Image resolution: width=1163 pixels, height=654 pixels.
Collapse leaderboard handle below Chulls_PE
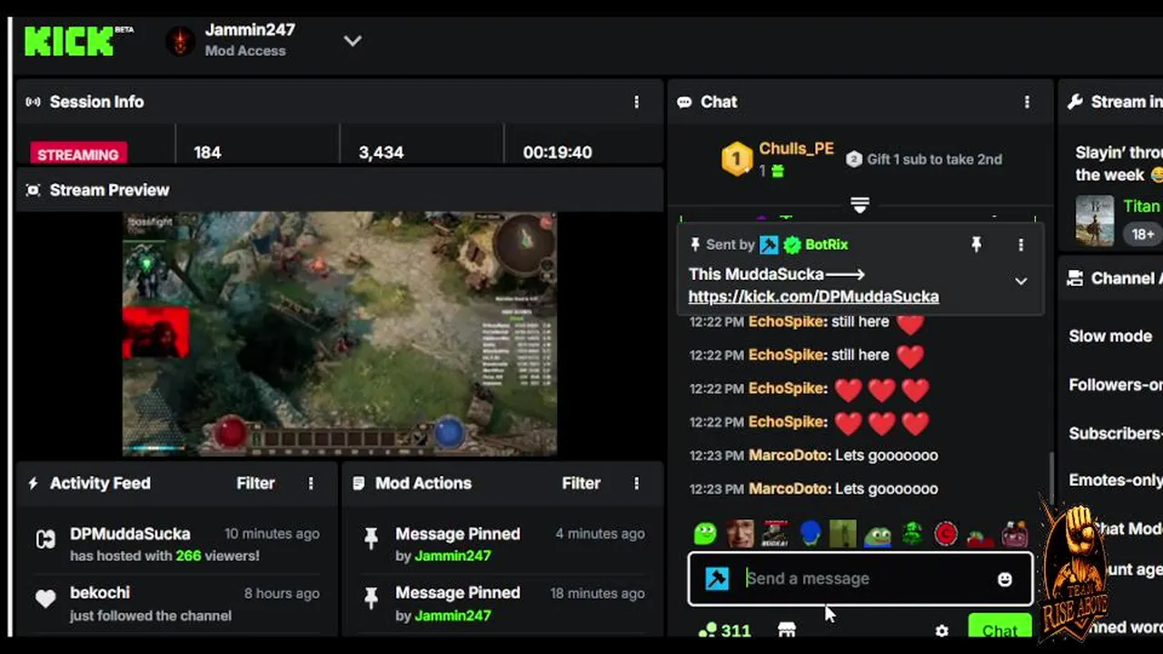(x=860, y=205)
